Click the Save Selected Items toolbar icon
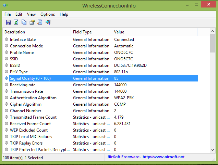Image resolution: width=218 pixels, height=165 pixels. pos(8,22)
